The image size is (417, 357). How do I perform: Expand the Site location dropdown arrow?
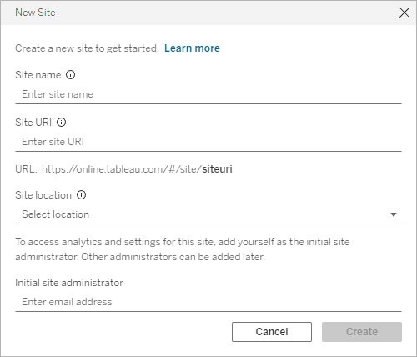point(394,214)
